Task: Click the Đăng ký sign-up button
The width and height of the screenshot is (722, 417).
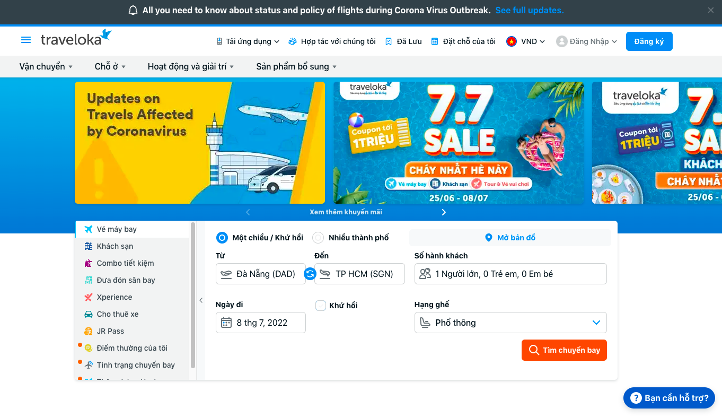Action: coord(649,41)
